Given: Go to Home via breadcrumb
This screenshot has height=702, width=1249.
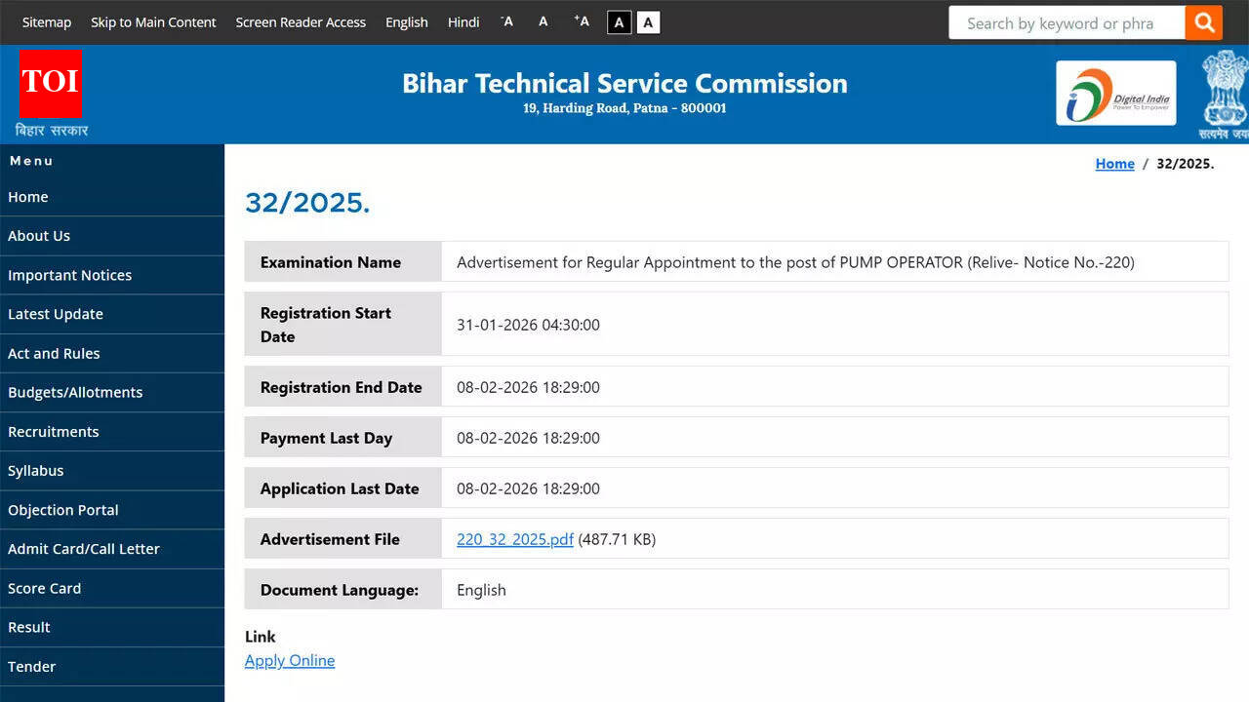Looking at the screenshot, I should coord(1114,163).
